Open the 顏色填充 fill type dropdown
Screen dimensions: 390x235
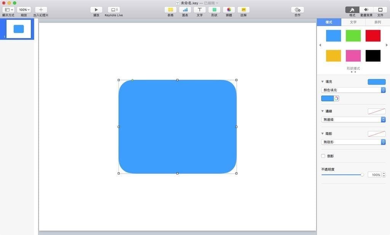click(353, 90)
